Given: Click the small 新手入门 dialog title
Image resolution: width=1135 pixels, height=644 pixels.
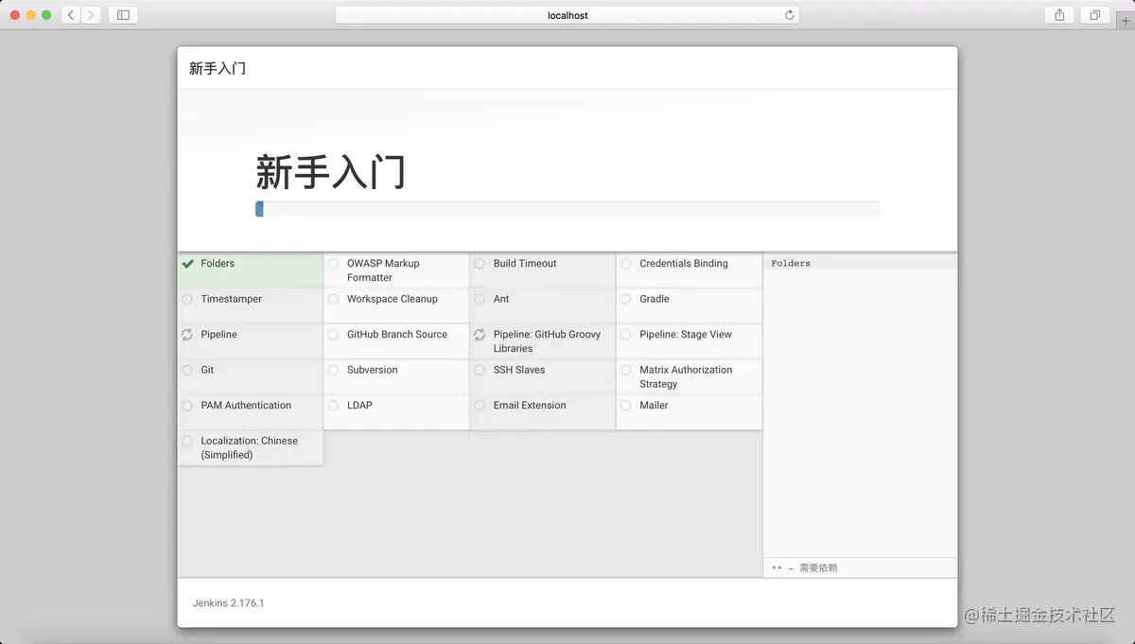Looking at the screenshot, I should 218,68.
